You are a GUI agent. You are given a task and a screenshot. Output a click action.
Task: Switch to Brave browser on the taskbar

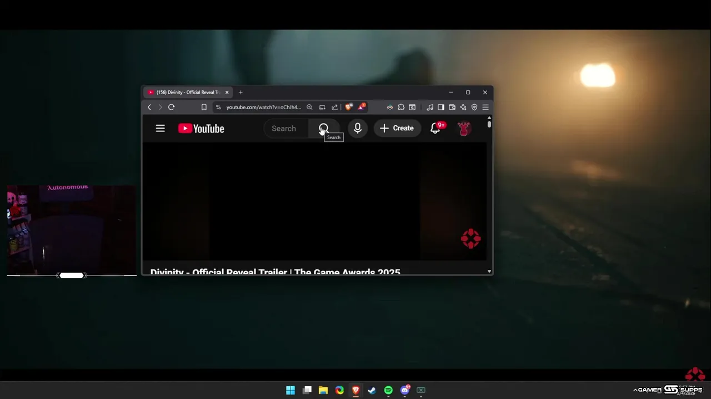click(x=356, y=390)
